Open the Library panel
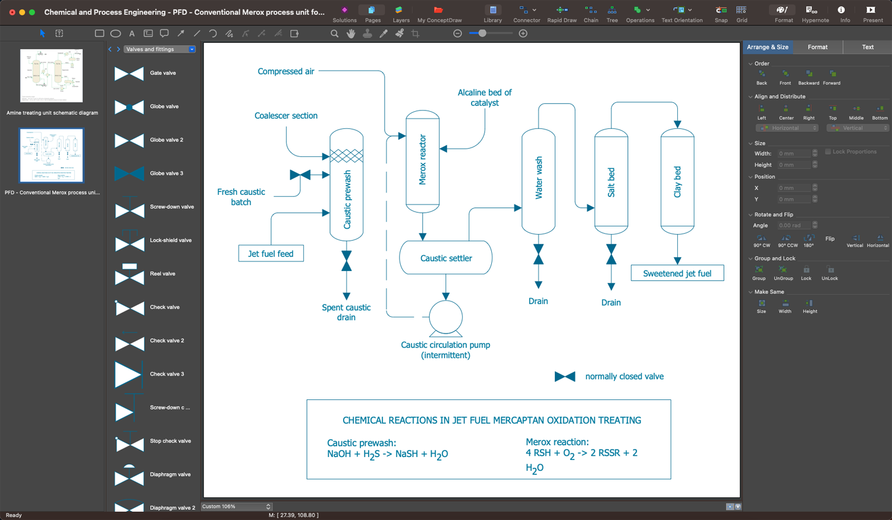Viewport: 892px width, 520px height. [492, 14]
